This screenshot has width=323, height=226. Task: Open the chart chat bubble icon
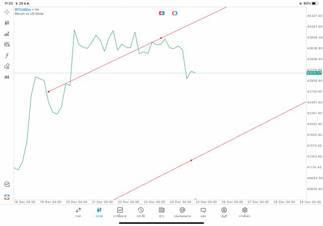click(x=7, y=185)
